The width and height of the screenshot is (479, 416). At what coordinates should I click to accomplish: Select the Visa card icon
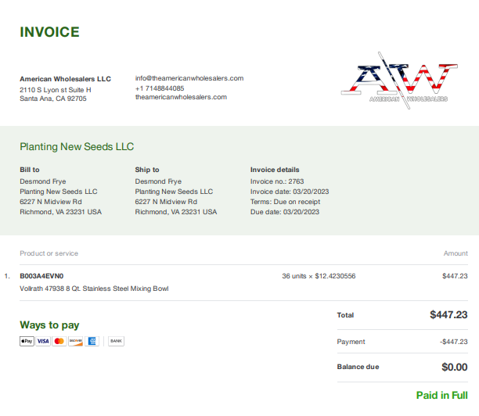point(43,341)
